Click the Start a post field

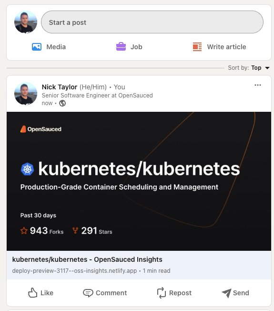click(x=152, y=22)
